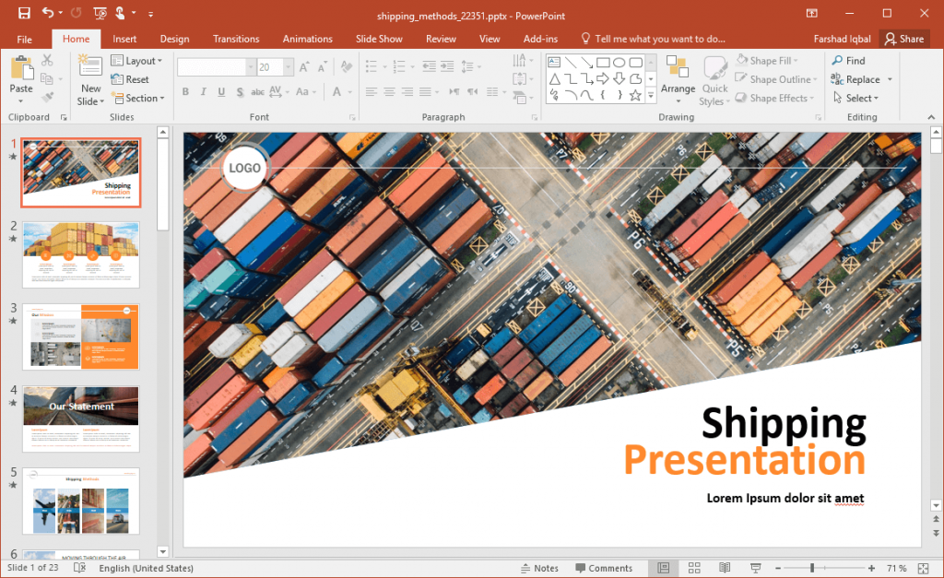Switch to the Insert tab
Viewport: 944px width, 578px height.
(124, 39)
